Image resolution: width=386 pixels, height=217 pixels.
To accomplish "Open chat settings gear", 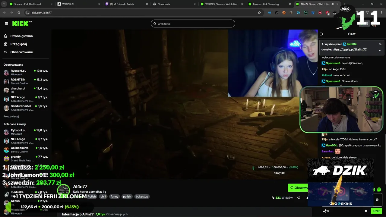I will click(366, 211).
